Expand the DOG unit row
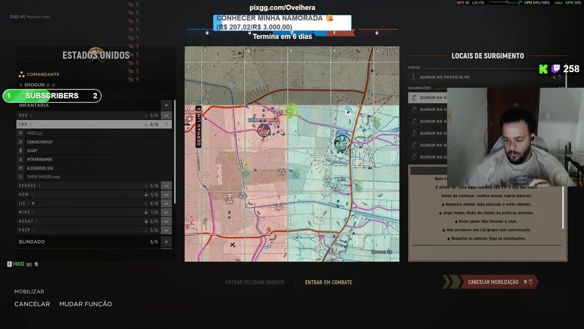 [x=89, y=116]
